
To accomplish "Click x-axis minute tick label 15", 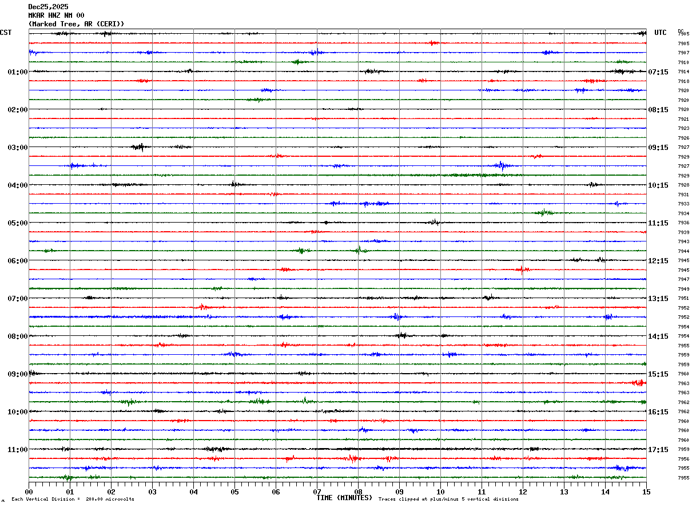I will pos(646,492).
